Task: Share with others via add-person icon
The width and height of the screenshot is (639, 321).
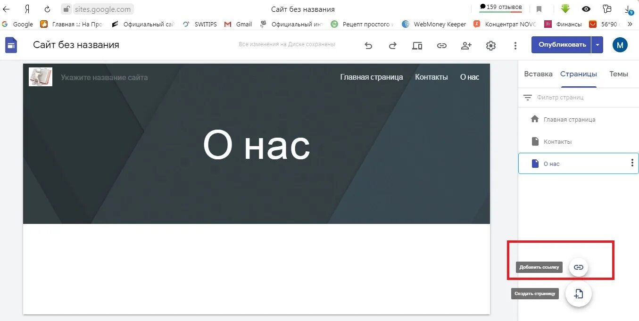Action: click(x=466, y=45)
